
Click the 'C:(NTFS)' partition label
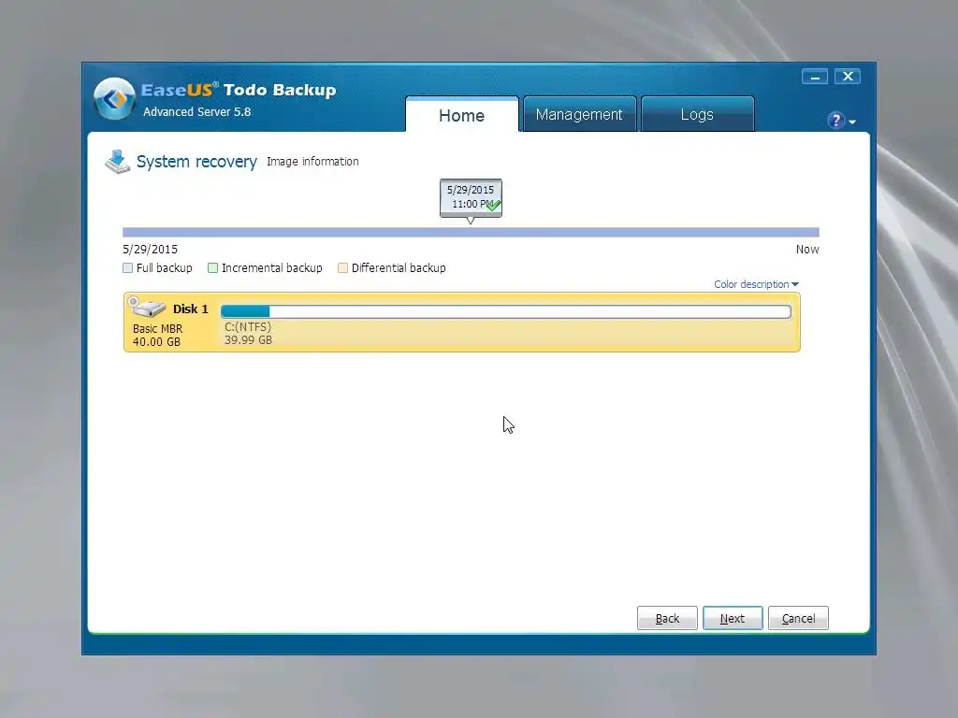tap(248, 326)
